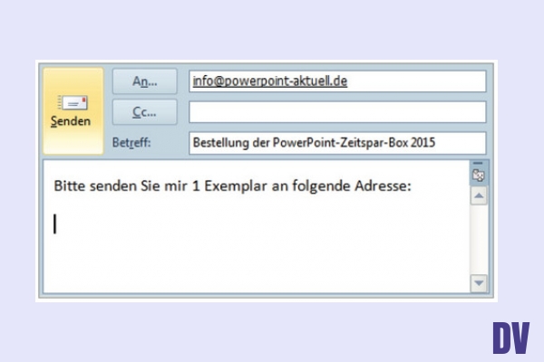
Task: Click inside the An recipient field
Action: (x=417, y=81)
